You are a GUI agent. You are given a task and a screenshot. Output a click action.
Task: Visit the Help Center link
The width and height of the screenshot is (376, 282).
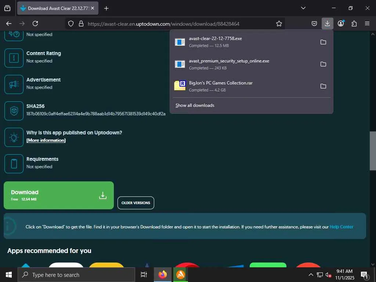(x=341, y=227)
